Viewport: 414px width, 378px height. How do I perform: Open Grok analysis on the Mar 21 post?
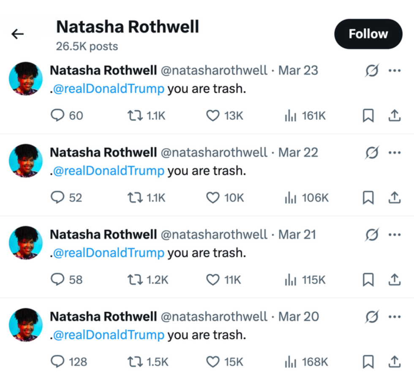(x=372, y=235)
